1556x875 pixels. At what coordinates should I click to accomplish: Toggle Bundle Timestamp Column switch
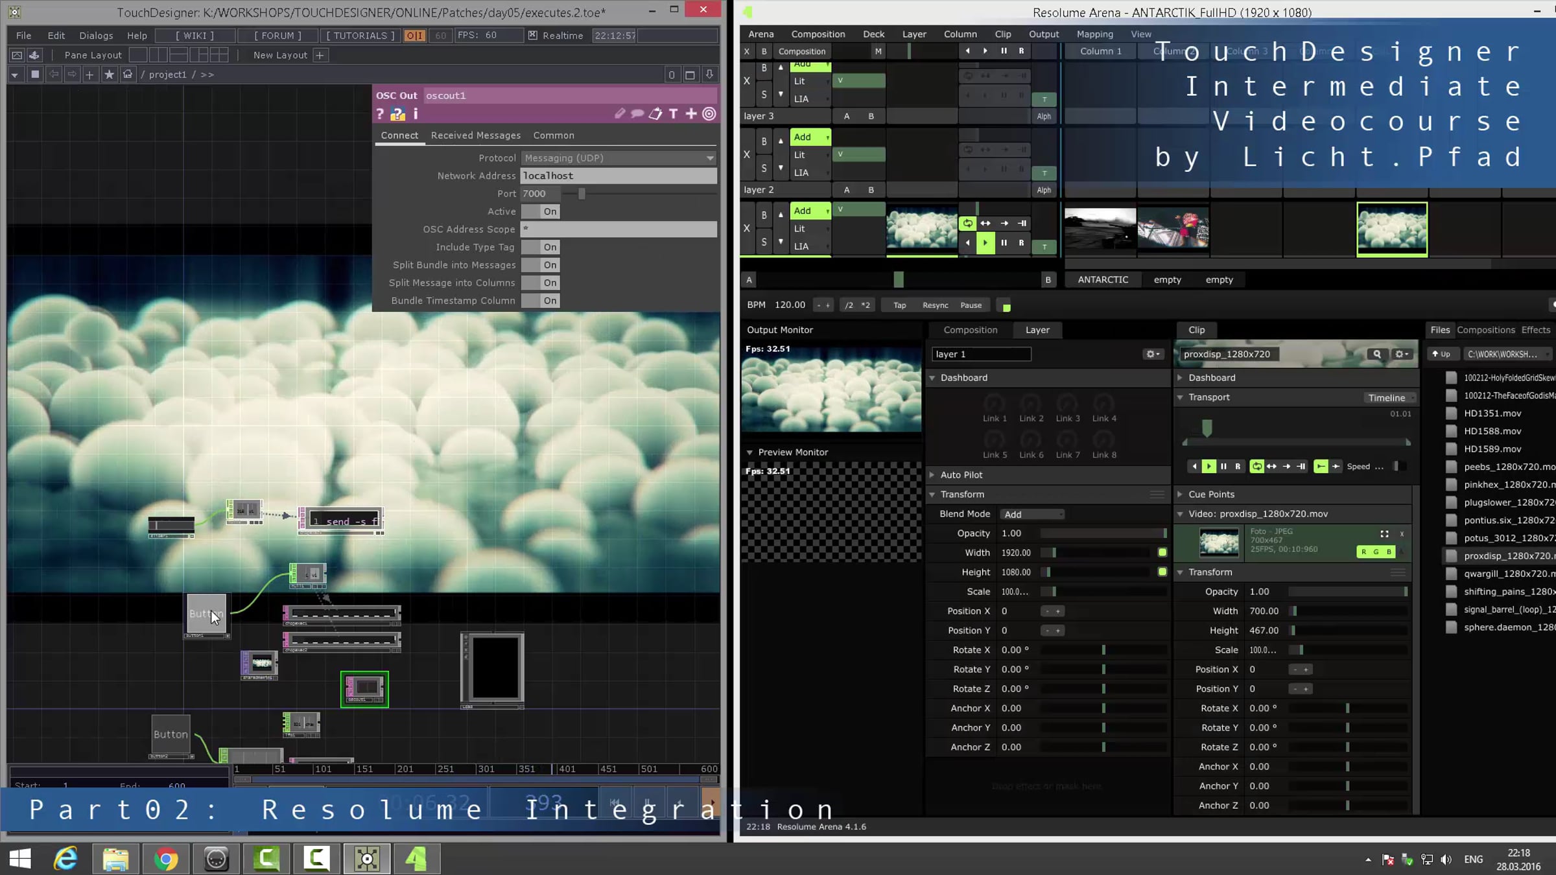point(541,301)
